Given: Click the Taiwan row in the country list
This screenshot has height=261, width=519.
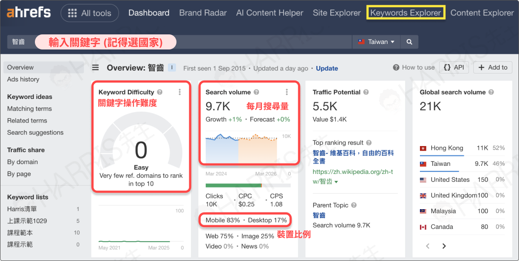Looking at the screenshot, I should tap(462, 164).
